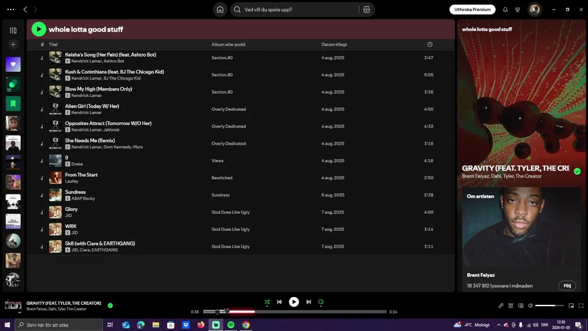Open Views album link
Image resolution: width=588 pixels, height=331 pixels.
(x=217, y=161)
